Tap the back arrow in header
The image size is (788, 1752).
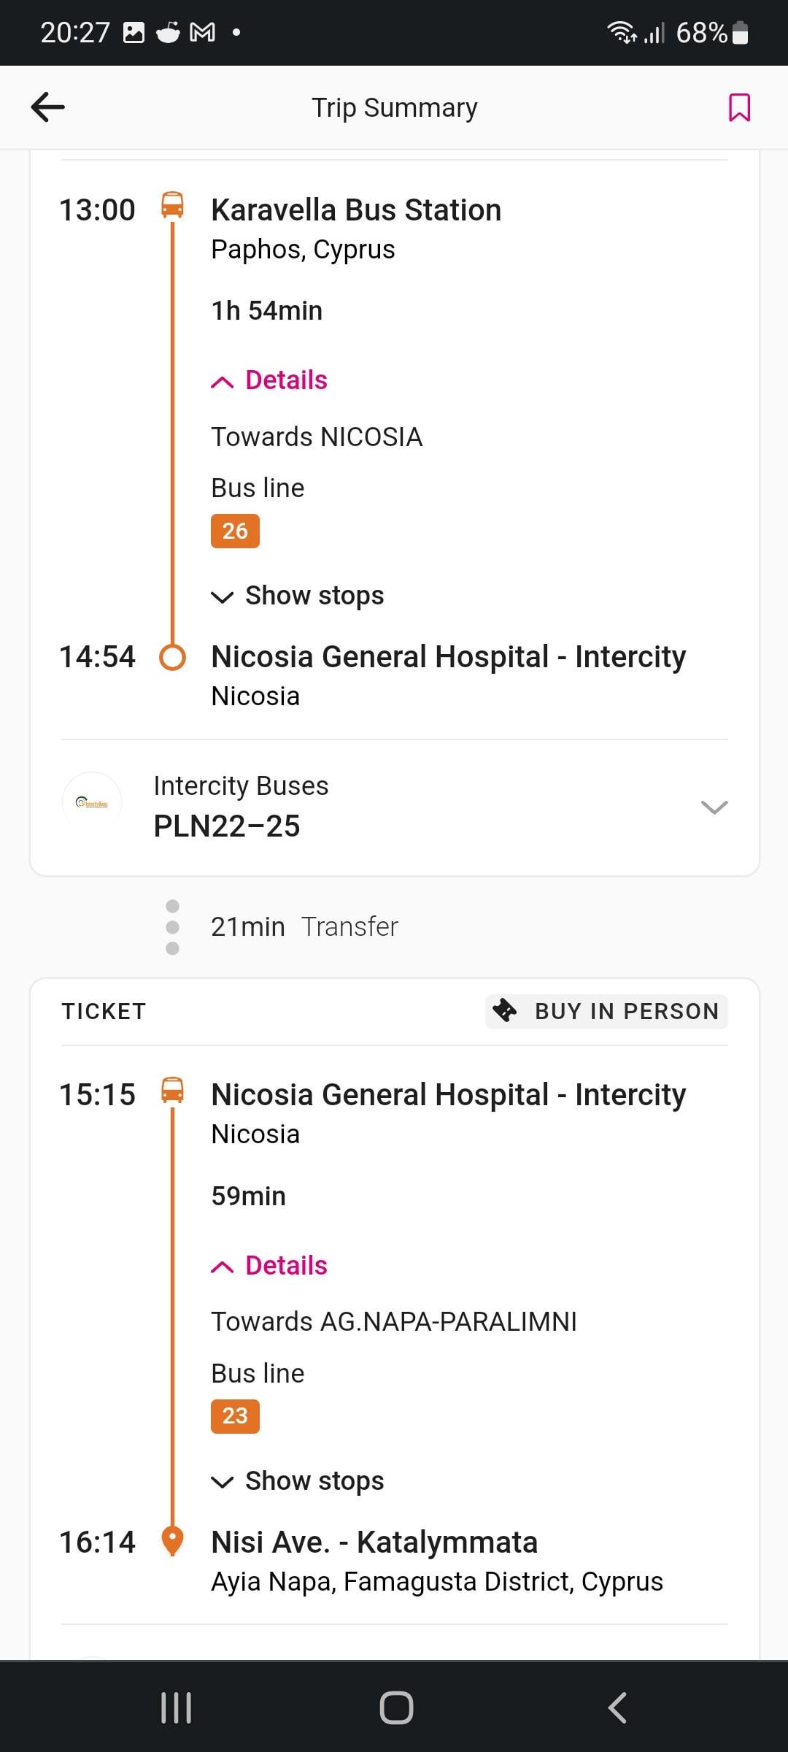(x=48, y=107)
